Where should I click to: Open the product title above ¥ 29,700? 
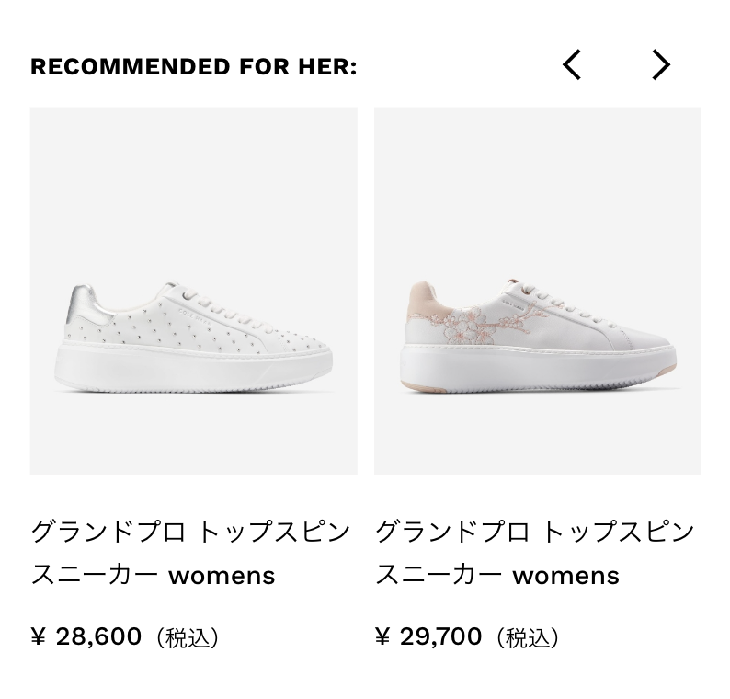(534, 554)
